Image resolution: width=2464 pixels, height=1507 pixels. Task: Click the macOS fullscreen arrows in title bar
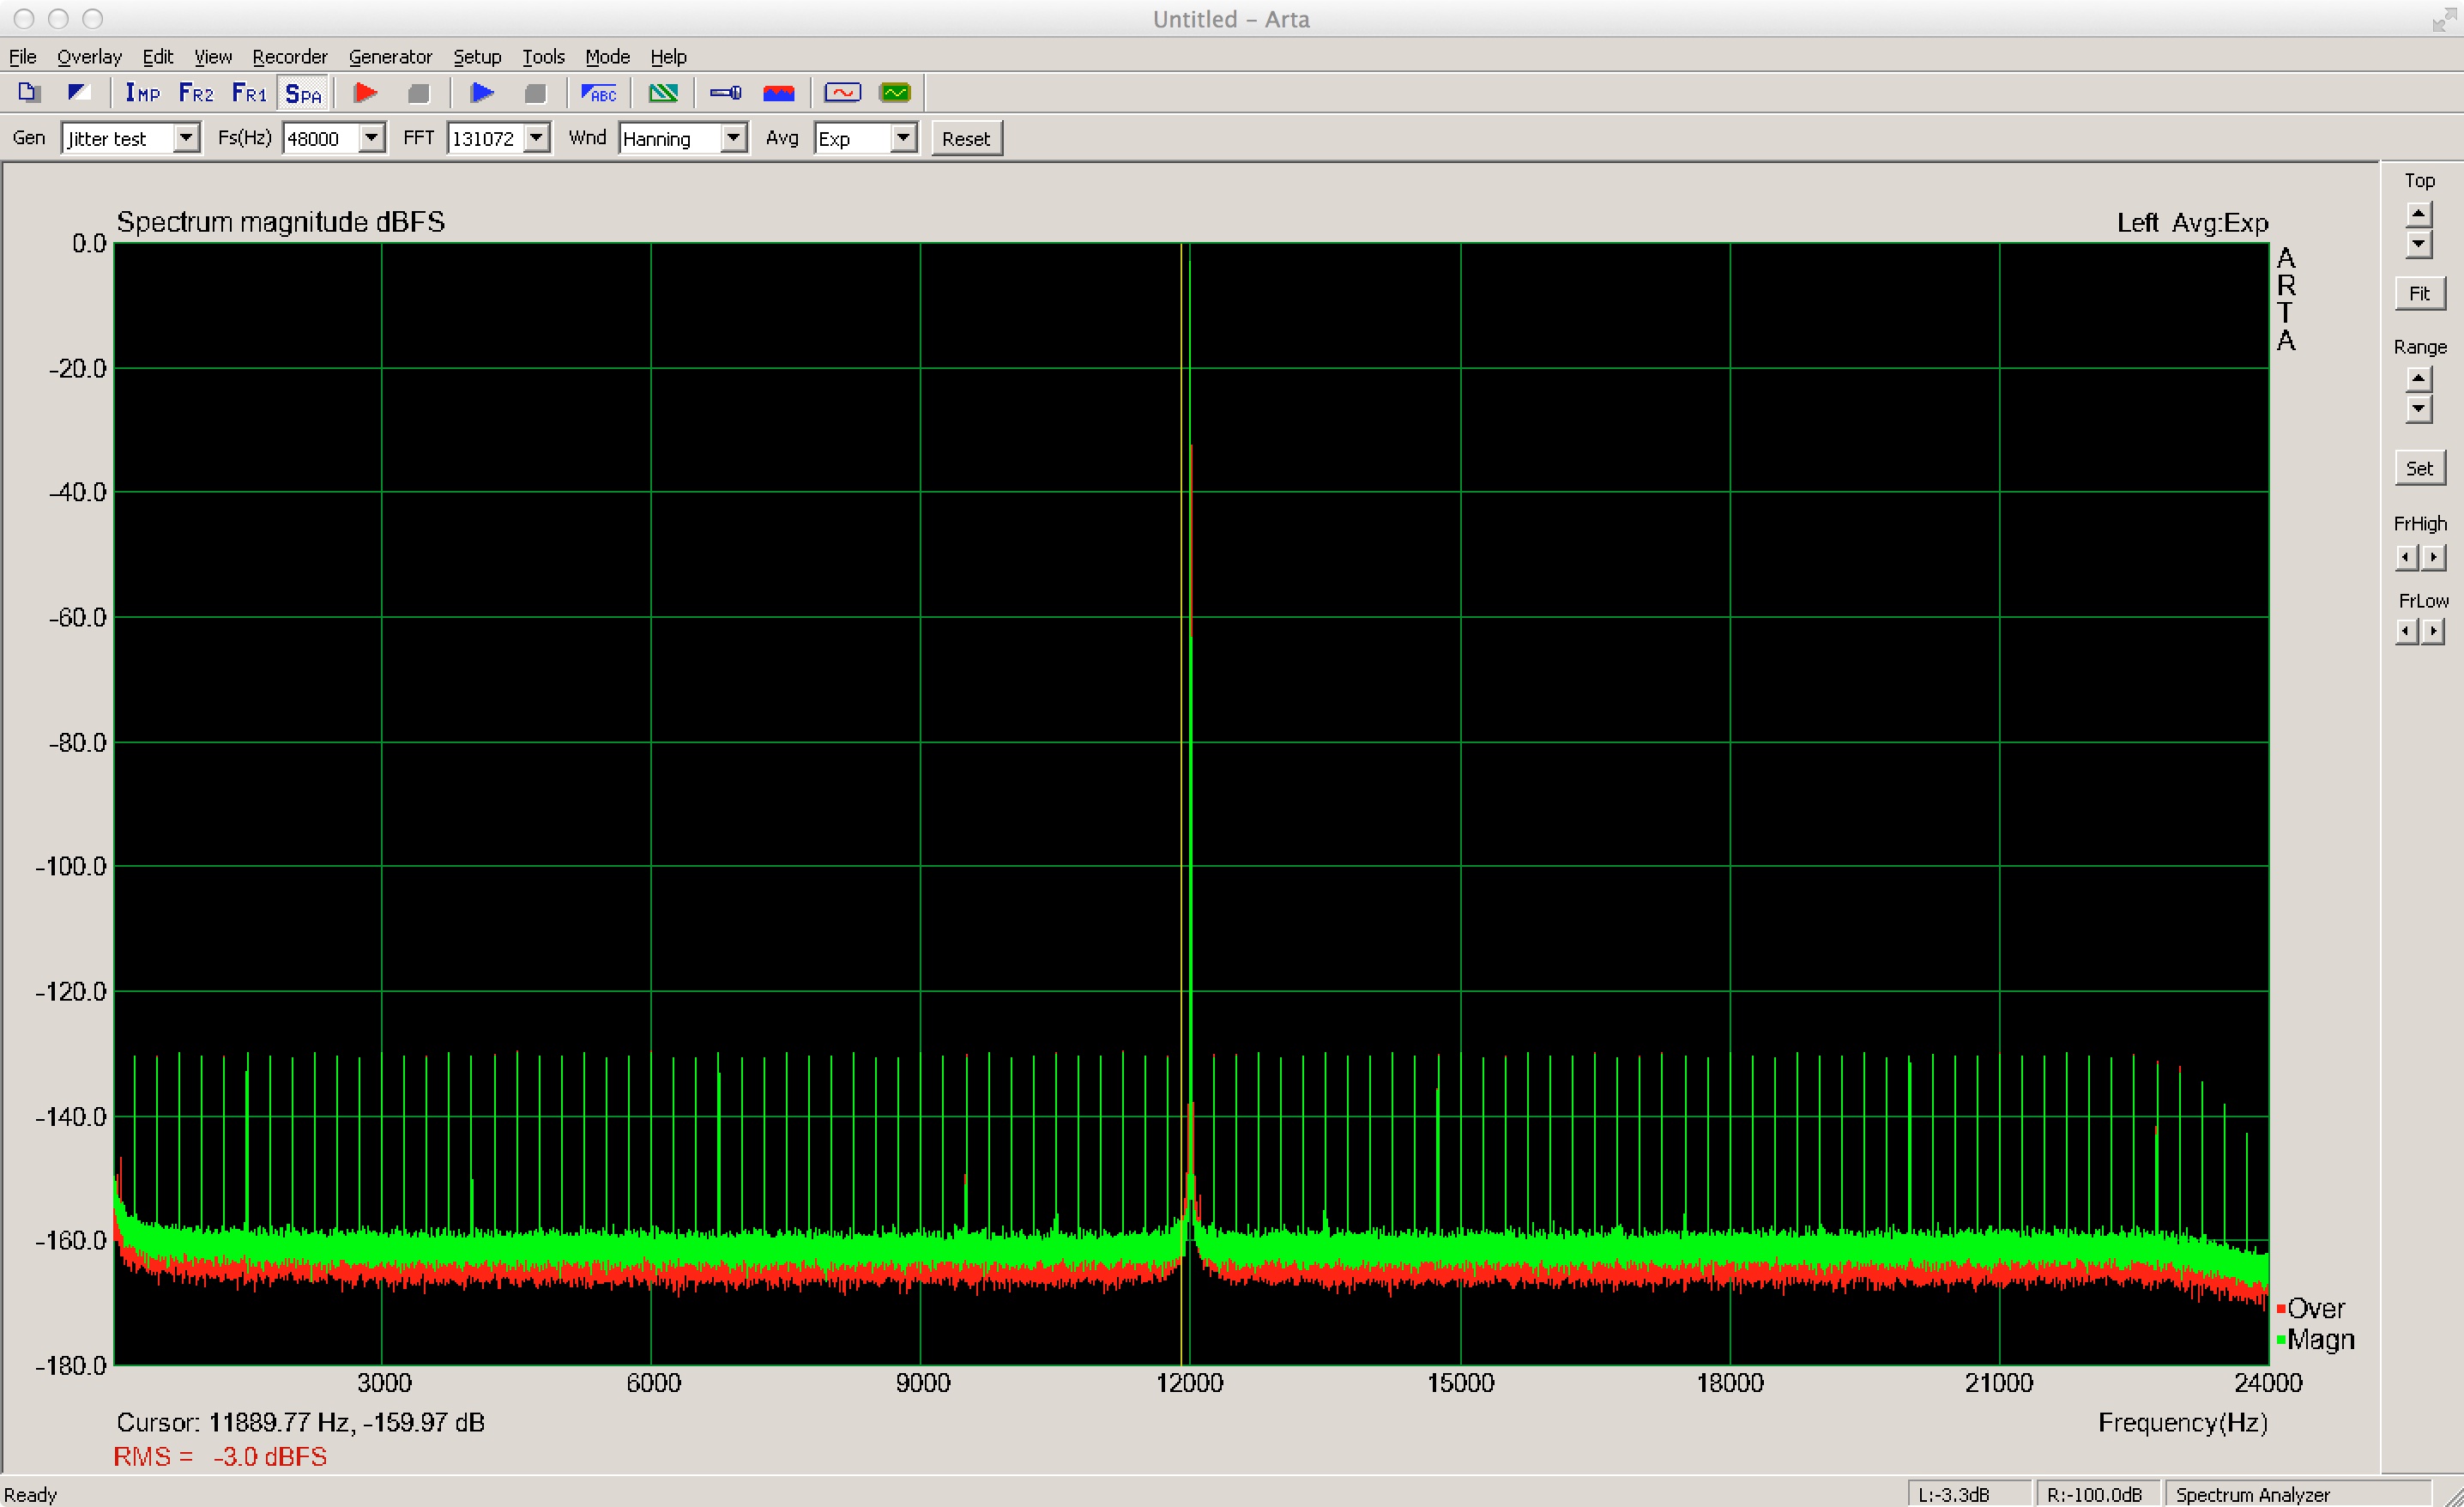[2444, 19]
